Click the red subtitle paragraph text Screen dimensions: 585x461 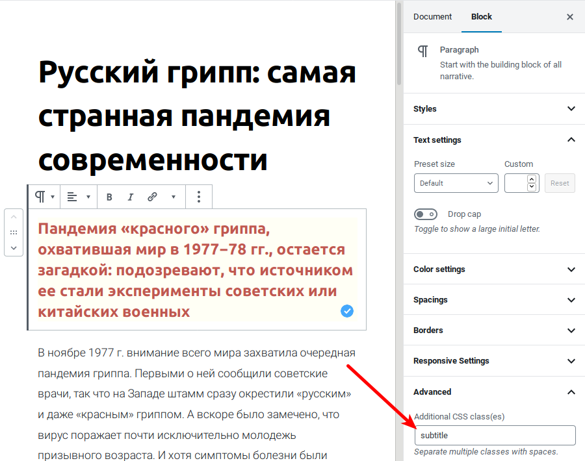[x=196, y=270]
